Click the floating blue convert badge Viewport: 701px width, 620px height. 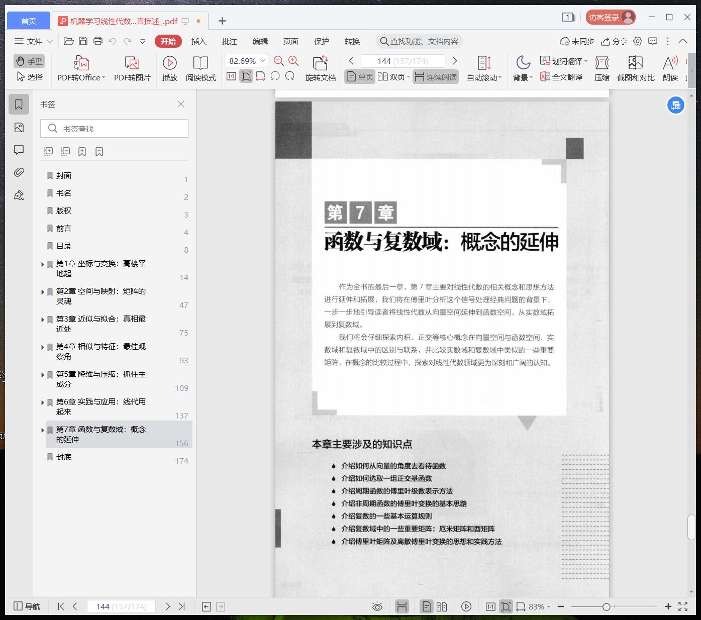(x=676, y=106)
